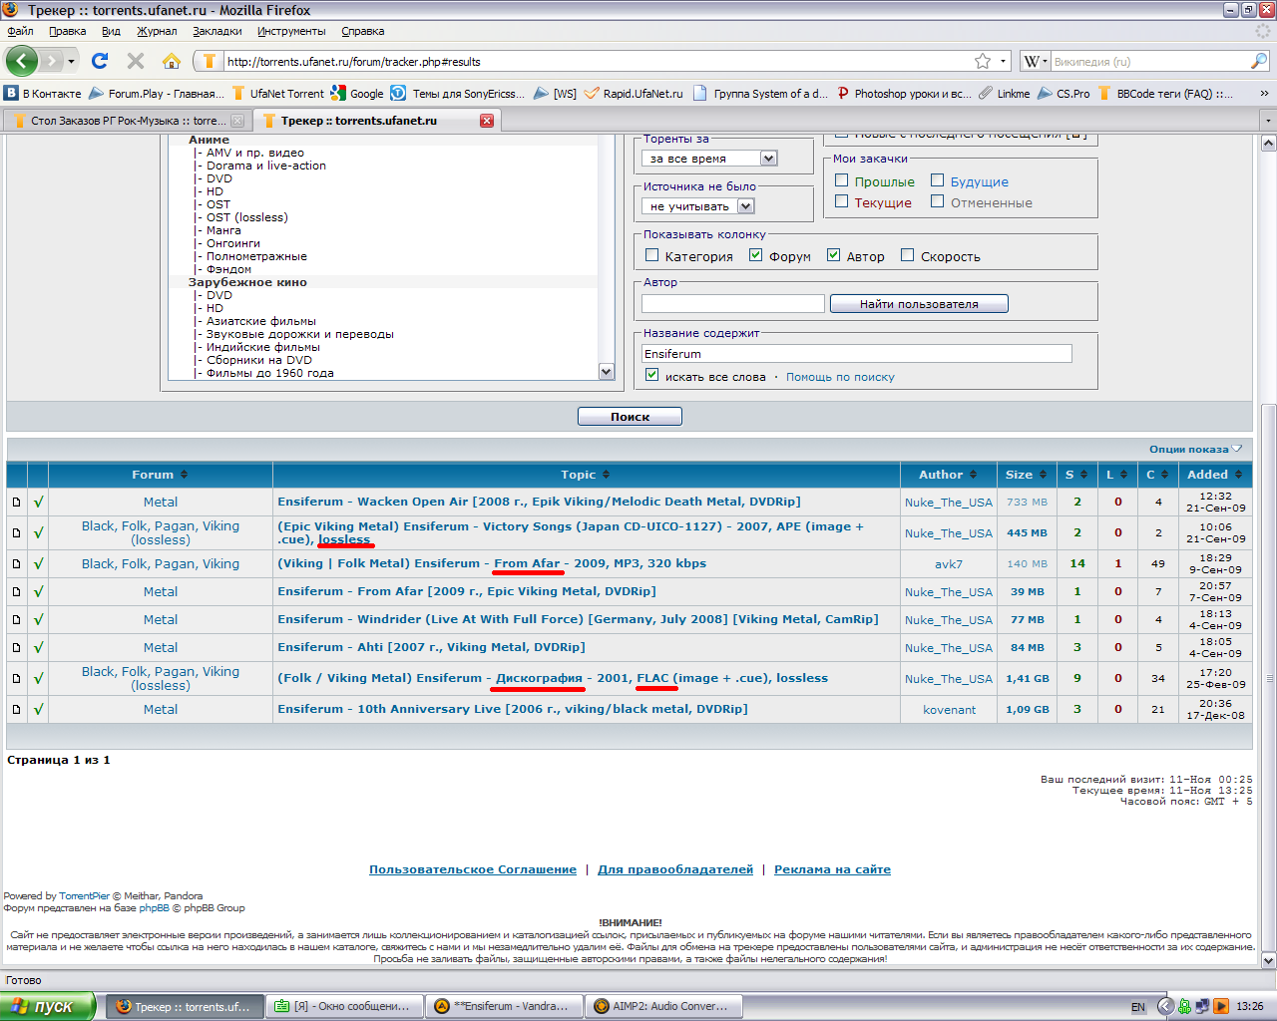Open author avk7 profile link
1277x1021 pixels.
point(949,564)
